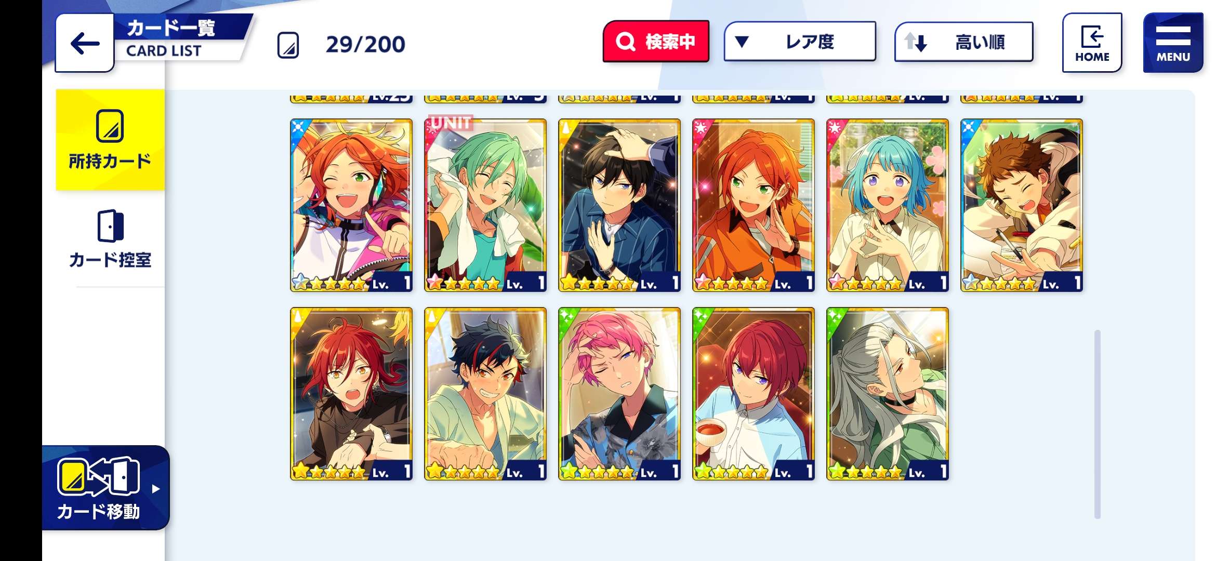Open the red 検索中 filter button

tap(656, 42)
